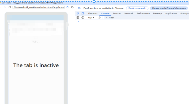189x104 pixels.
Task: Open the Application tab
Action: pyautogui.click(x=171, y=13)
